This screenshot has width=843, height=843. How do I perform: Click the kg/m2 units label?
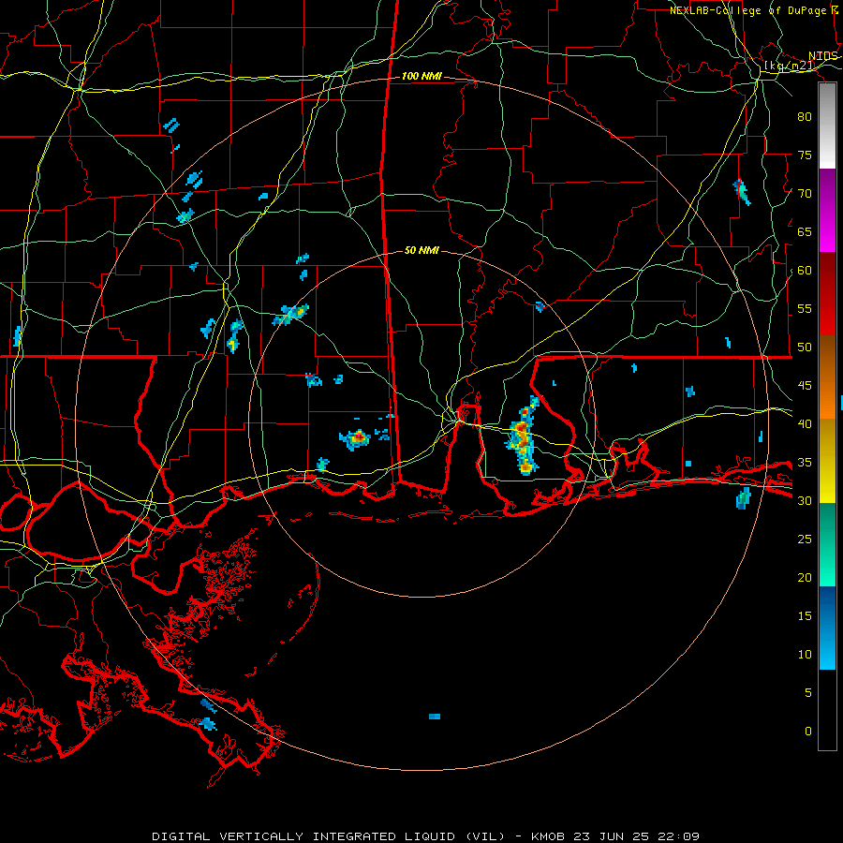coord(790,66)
